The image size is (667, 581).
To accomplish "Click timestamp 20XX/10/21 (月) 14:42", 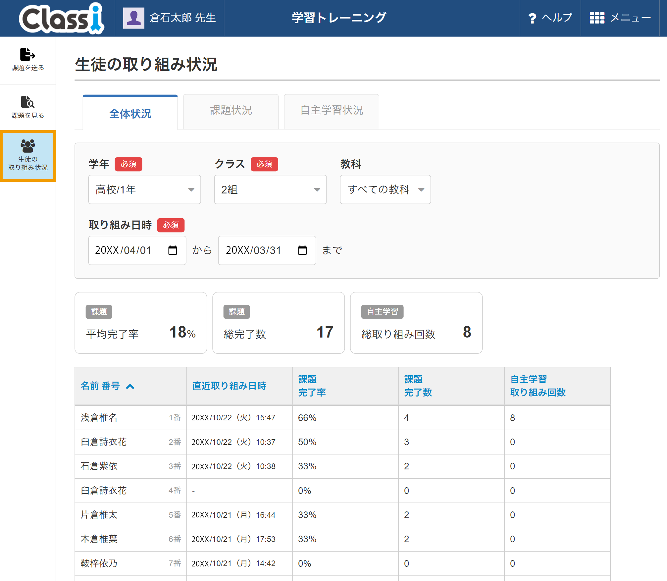I will point(233,563).
